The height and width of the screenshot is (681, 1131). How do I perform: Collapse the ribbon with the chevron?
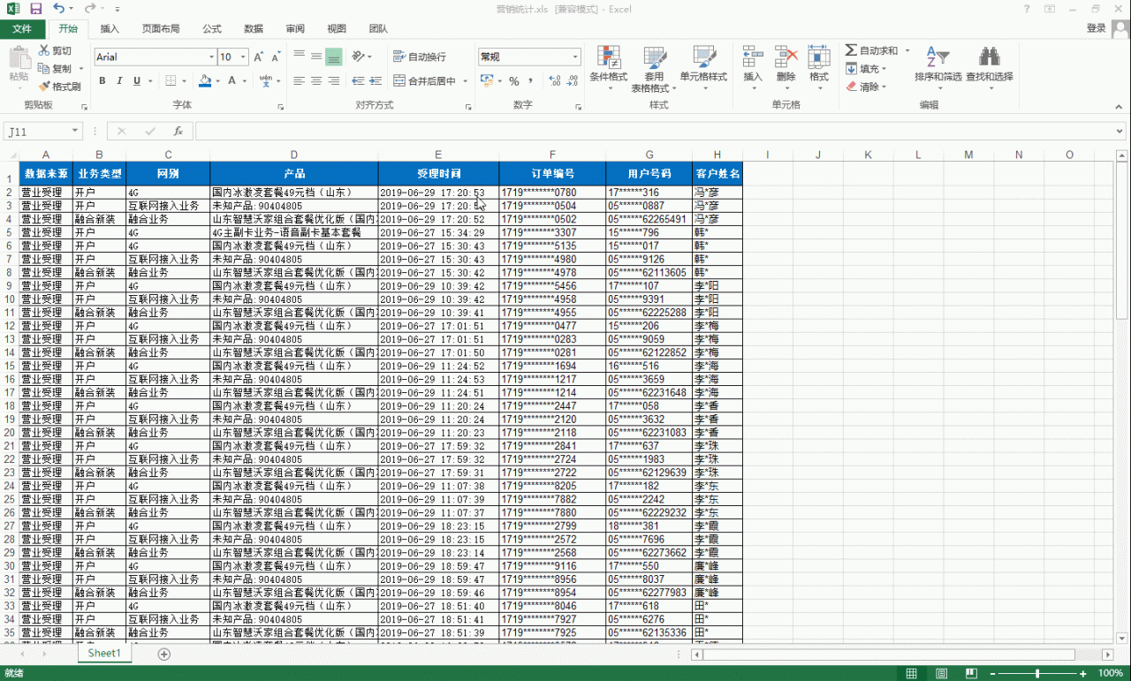pyautogui.click(x=1120, y=106)
